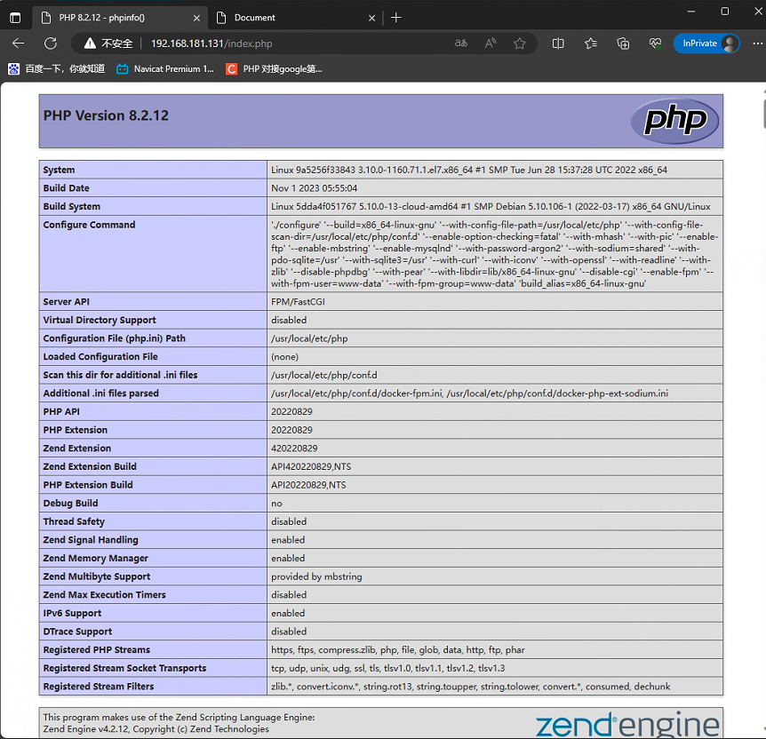Open the favorites list icon

[591, 44]
